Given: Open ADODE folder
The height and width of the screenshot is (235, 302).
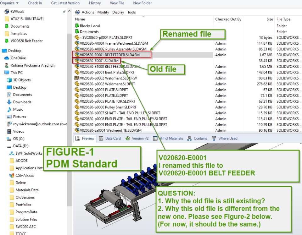Looking at the screenshot, I should point(19,161).
